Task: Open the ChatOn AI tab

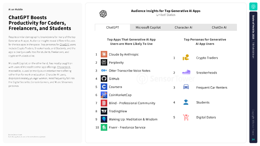Action: click(219, 28)
